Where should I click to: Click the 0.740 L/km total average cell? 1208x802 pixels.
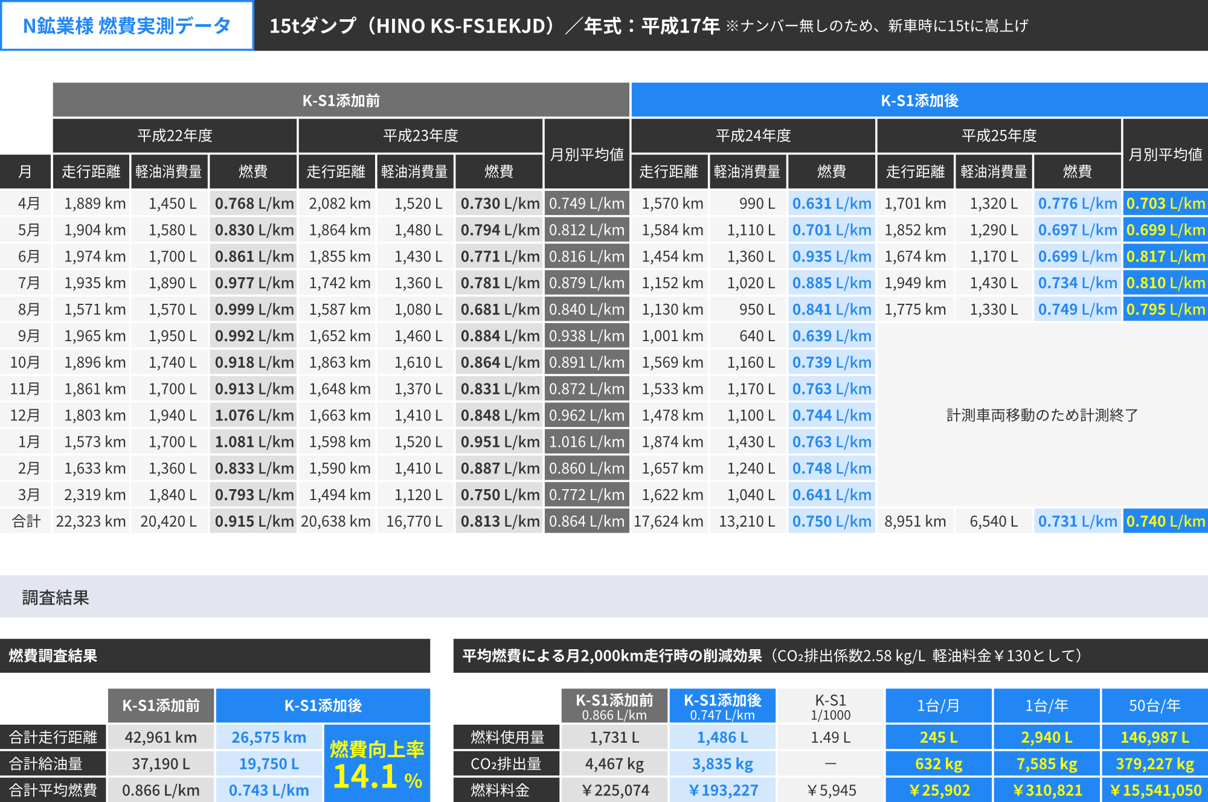(x=1165, y=521)
